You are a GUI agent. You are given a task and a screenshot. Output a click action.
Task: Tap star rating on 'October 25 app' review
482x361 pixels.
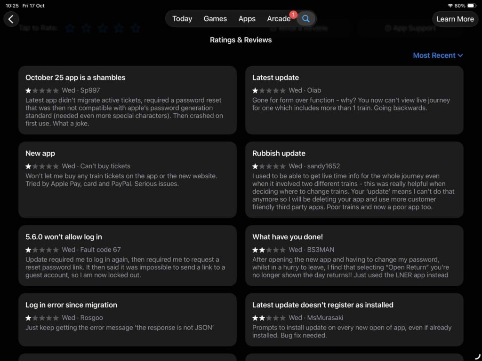coord(42,90)
